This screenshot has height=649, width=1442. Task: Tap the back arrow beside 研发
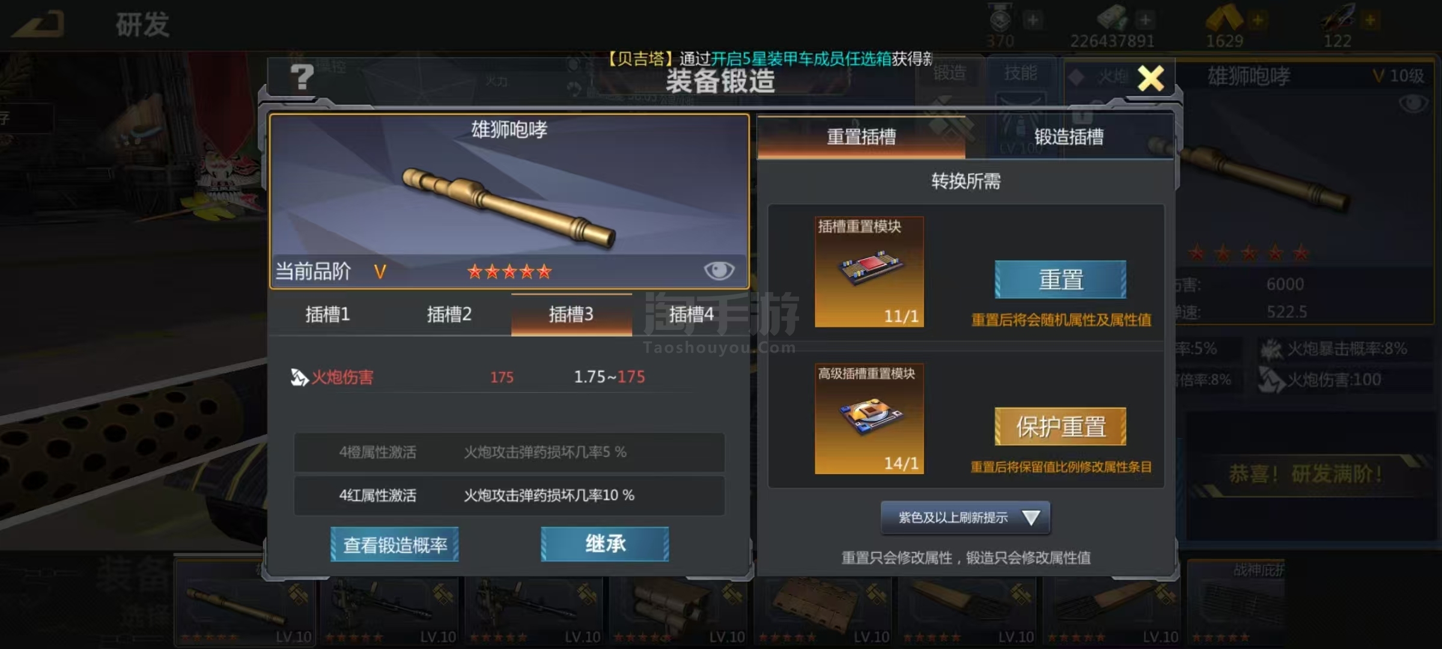click(39, 24)
